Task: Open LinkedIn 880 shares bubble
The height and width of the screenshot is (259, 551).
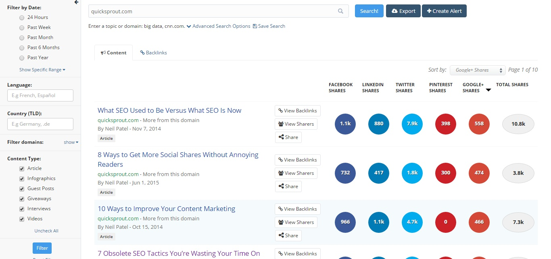Action: 379,124
